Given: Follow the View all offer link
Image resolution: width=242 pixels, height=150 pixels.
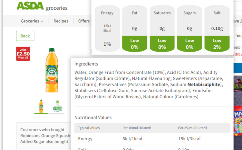Looking at the screenshot, I should coord(23,57).
